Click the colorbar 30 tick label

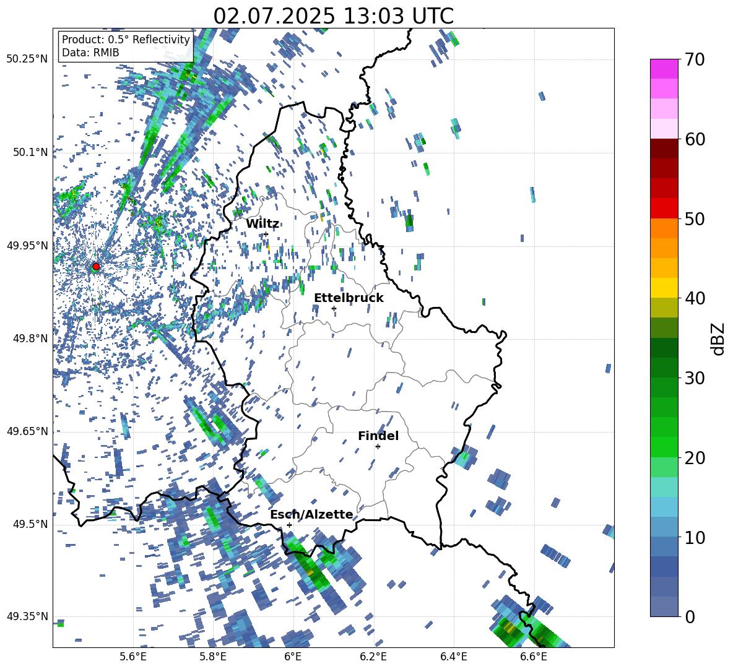(695, 378)
